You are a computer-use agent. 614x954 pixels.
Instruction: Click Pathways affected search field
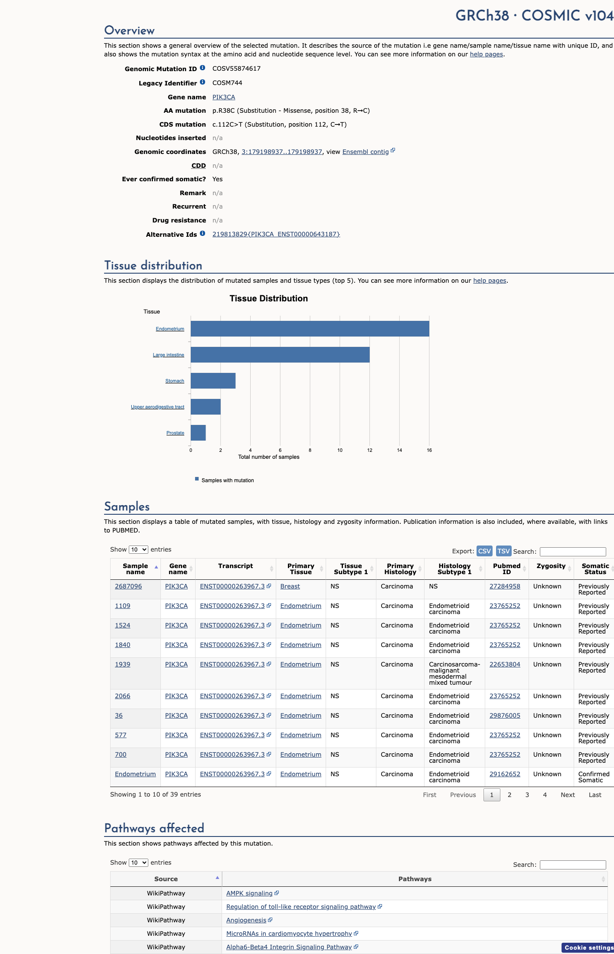pos(573,865)
